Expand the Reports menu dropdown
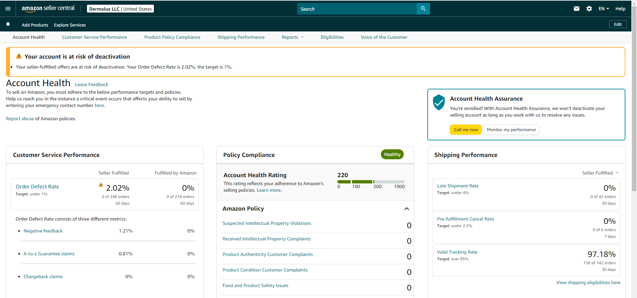This screenshot has height=298, width=637. pyautogui.click(x=293, y=37)
